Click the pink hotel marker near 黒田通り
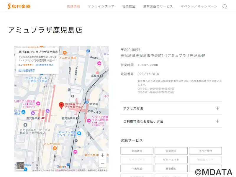This screenshot has width=236, height=177. (99, 63)
